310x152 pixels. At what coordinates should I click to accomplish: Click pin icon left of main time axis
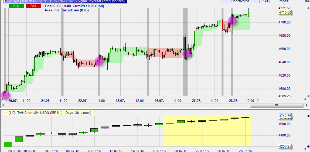pyautogui.click(x=2, y=100)
